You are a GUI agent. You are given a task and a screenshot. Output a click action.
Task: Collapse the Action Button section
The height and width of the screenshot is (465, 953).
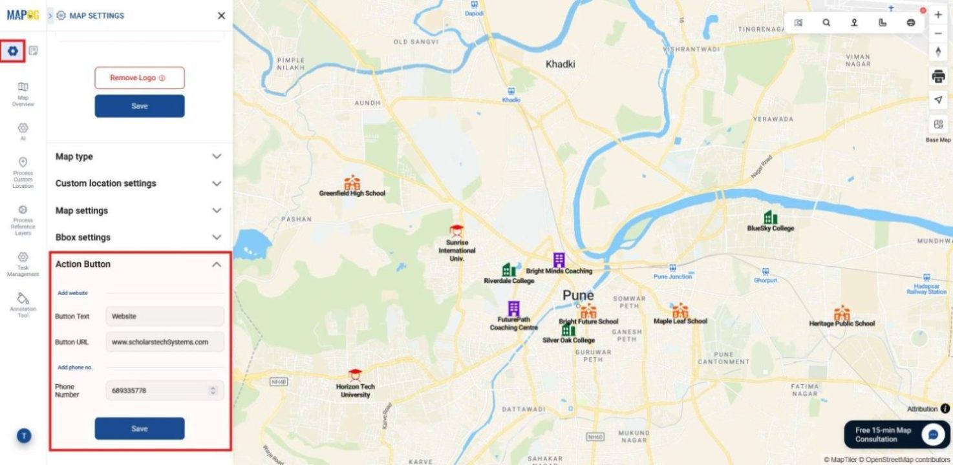point(139,264)
